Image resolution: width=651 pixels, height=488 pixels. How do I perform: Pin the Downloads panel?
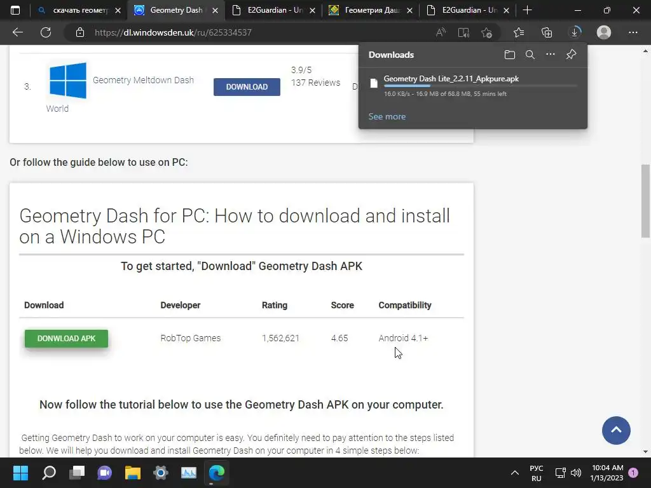point(571,55)
